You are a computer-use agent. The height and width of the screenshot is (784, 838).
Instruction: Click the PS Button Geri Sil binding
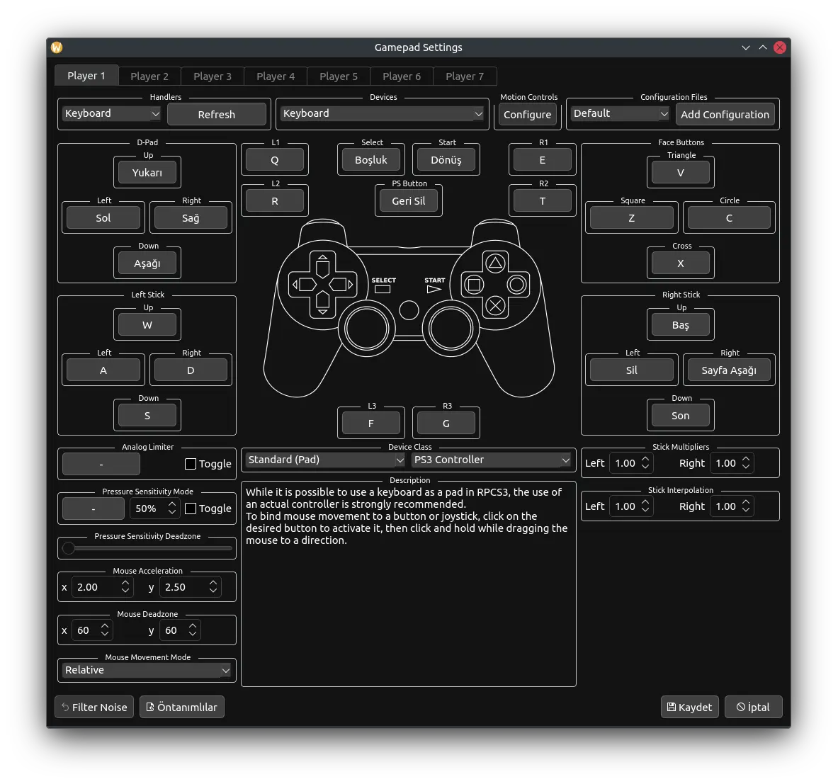pos(409,201)
